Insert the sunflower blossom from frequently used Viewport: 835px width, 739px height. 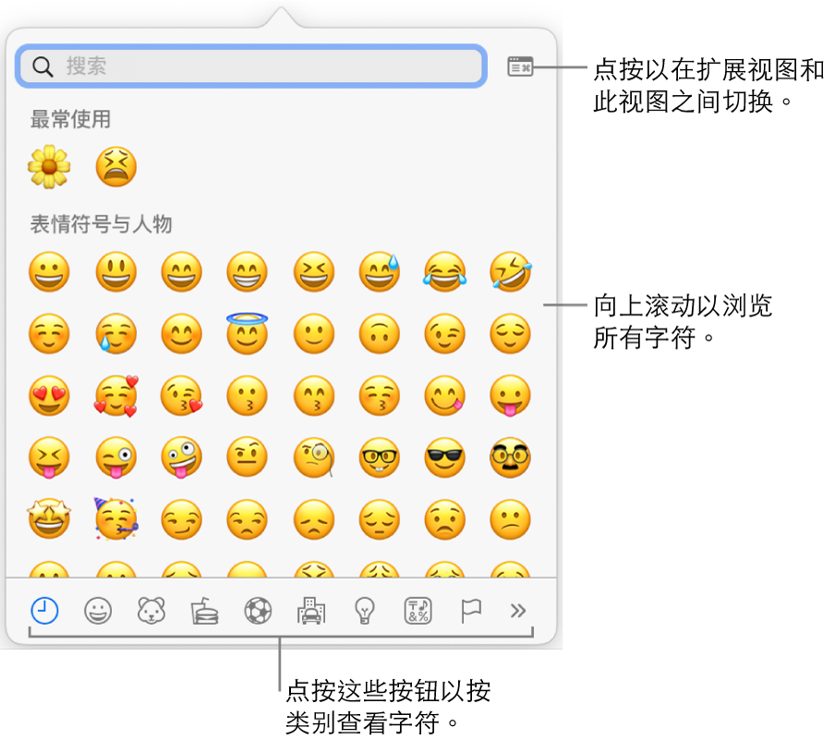coord(49,166)
